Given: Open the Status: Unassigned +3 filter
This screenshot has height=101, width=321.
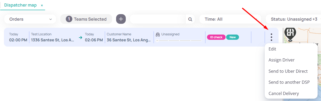Looking at the screenshot, I should tap(293, 19).
